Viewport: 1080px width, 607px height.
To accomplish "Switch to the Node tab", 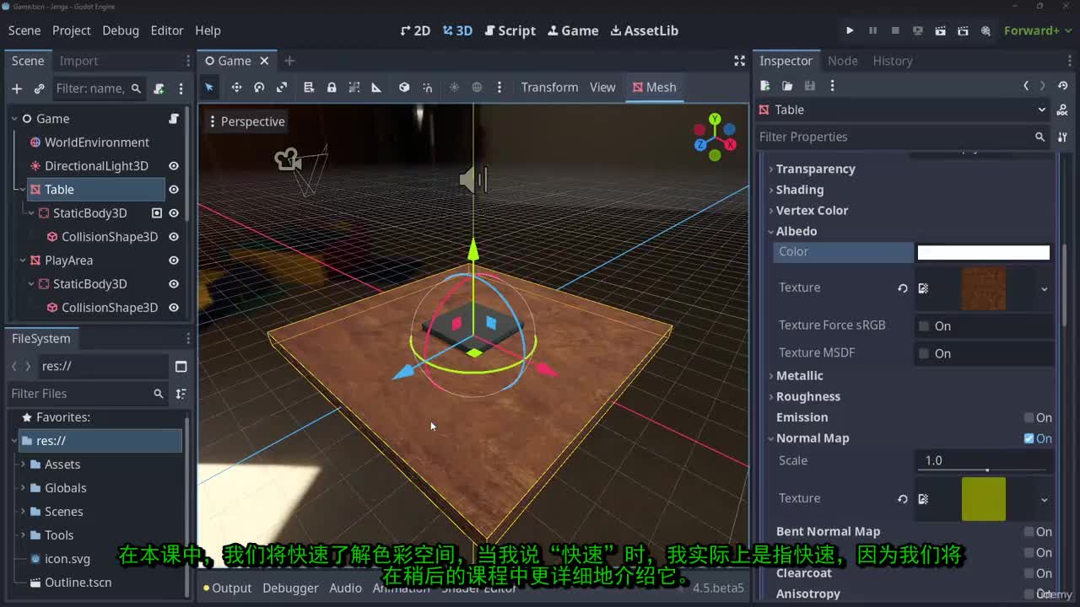I will pos(842,61).
